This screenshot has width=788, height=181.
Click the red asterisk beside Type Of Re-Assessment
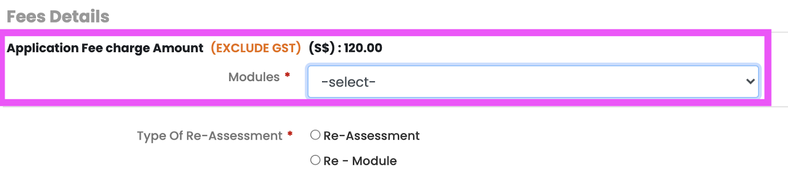click(x=290, y=133)
